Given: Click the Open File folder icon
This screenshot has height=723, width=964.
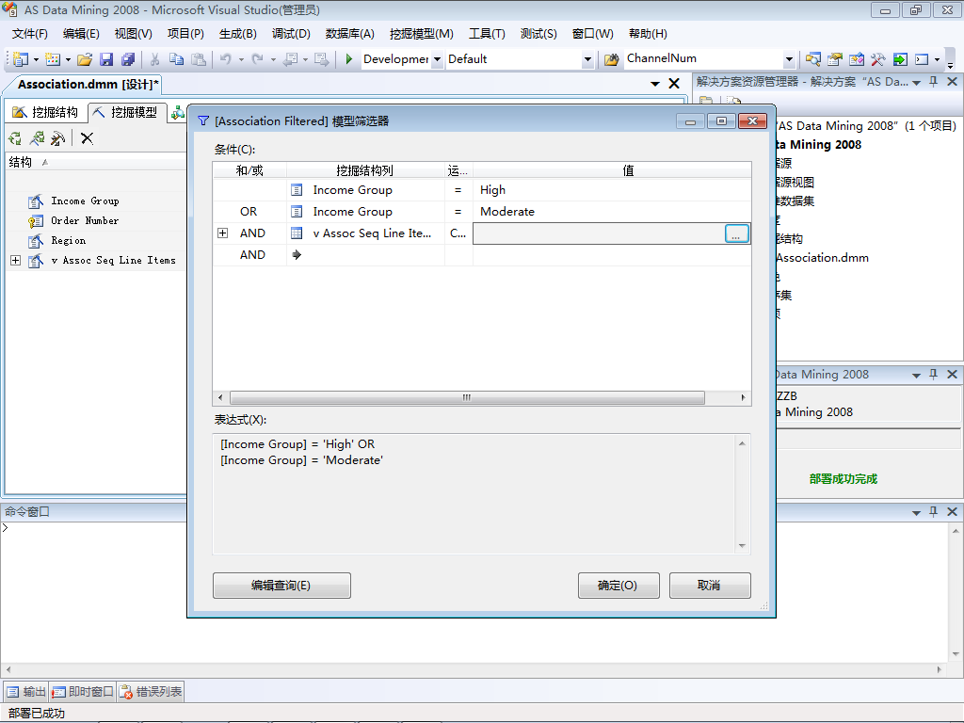Looking at the screenshot, I should pos(85,59).
